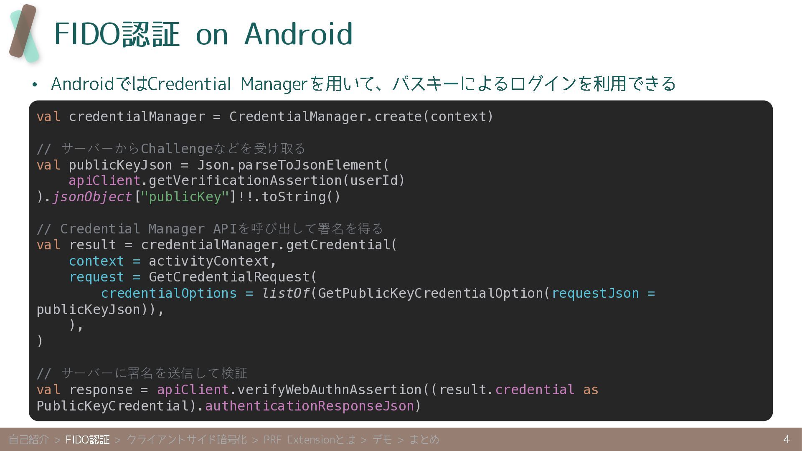Click GetCredentialRequest( in code

[233, 277]
